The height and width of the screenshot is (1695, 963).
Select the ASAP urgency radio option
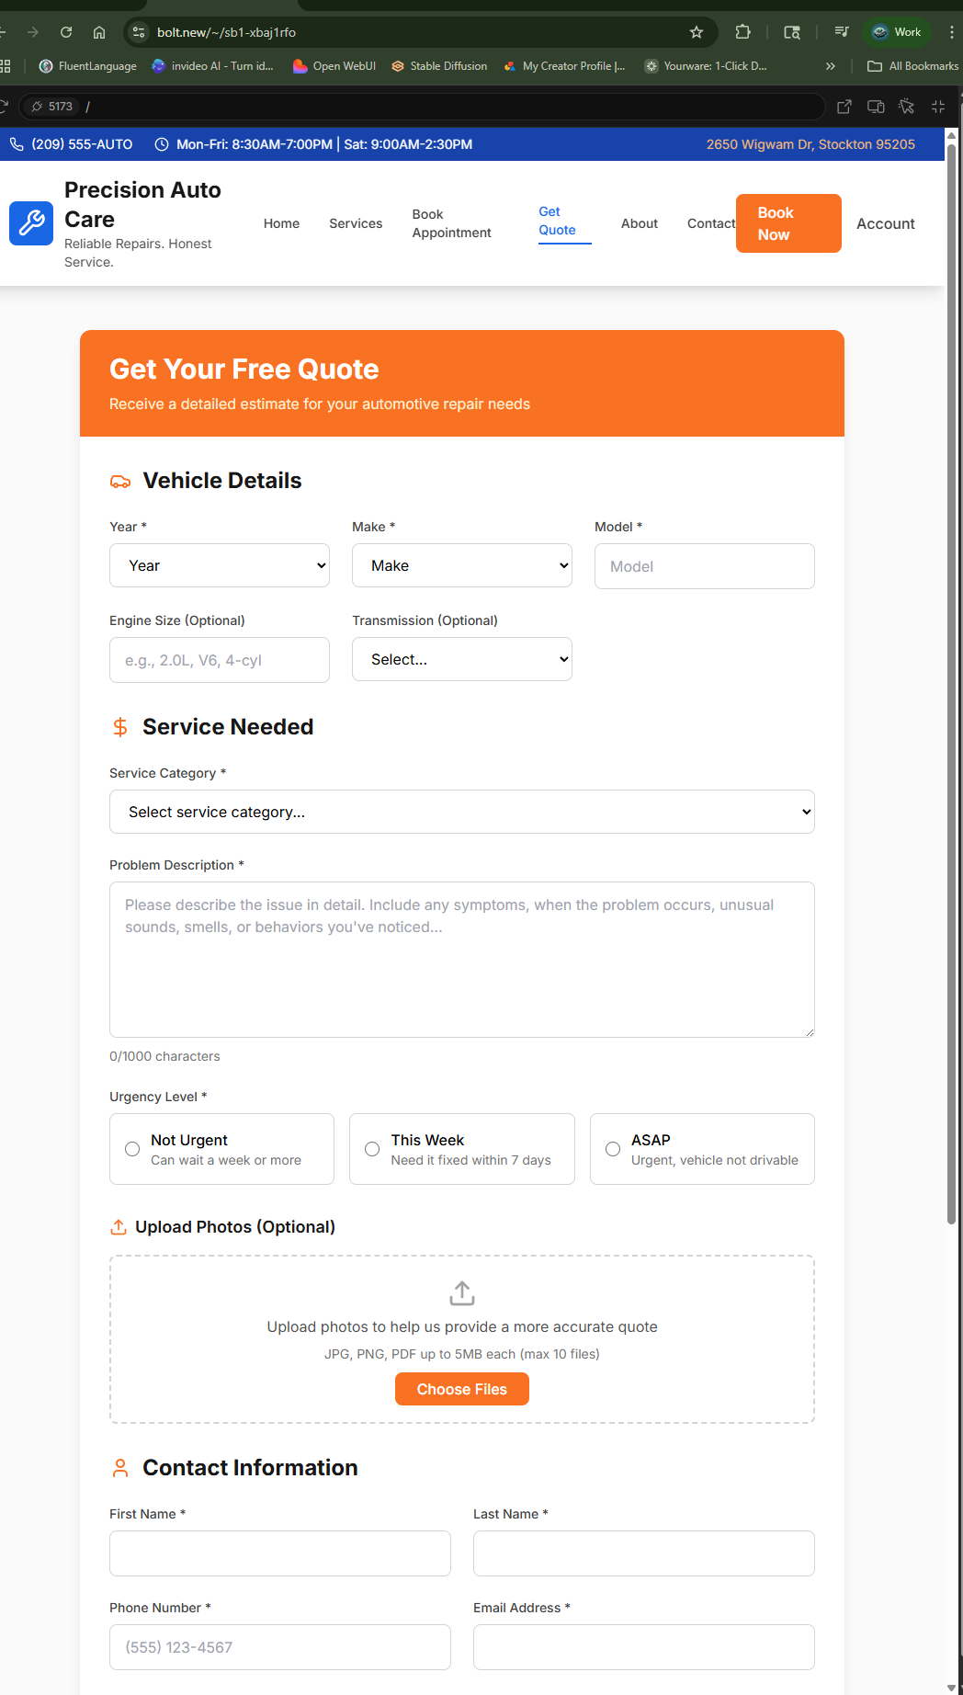(613, 1149)
